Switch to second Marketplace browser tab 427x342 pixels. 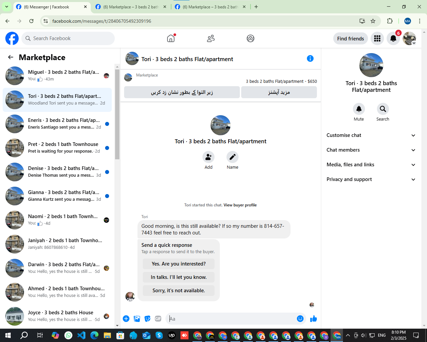[130, 7]
